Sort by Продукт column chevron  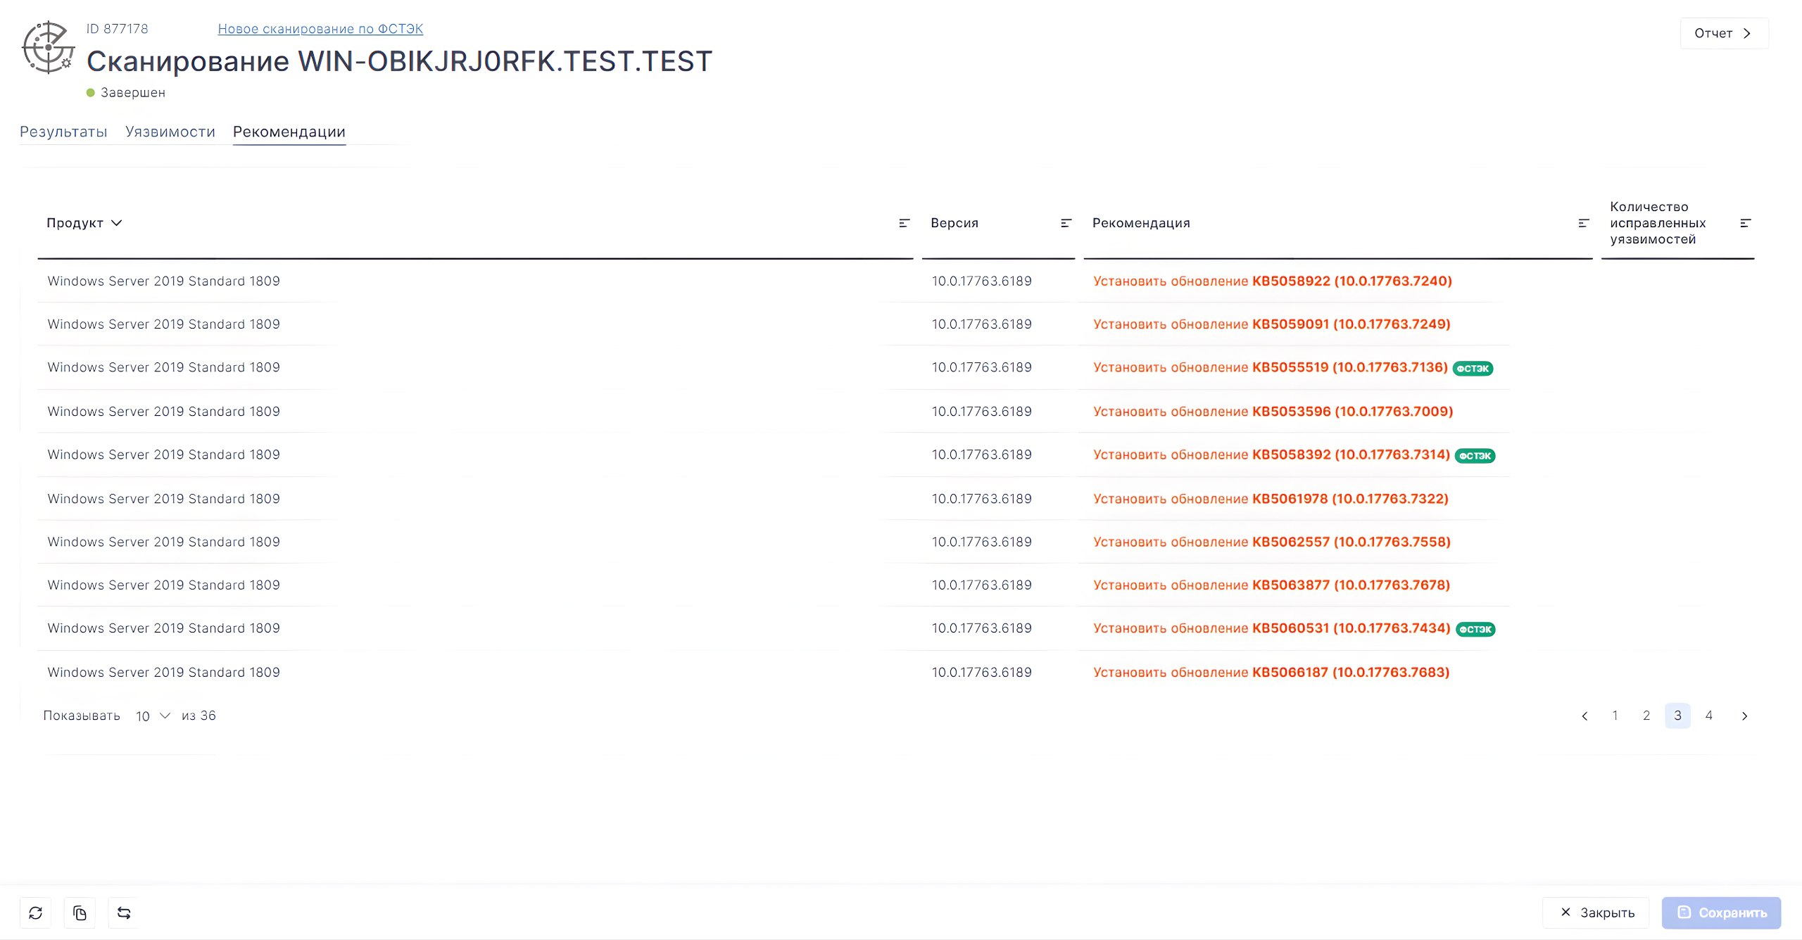coord(117,223)
